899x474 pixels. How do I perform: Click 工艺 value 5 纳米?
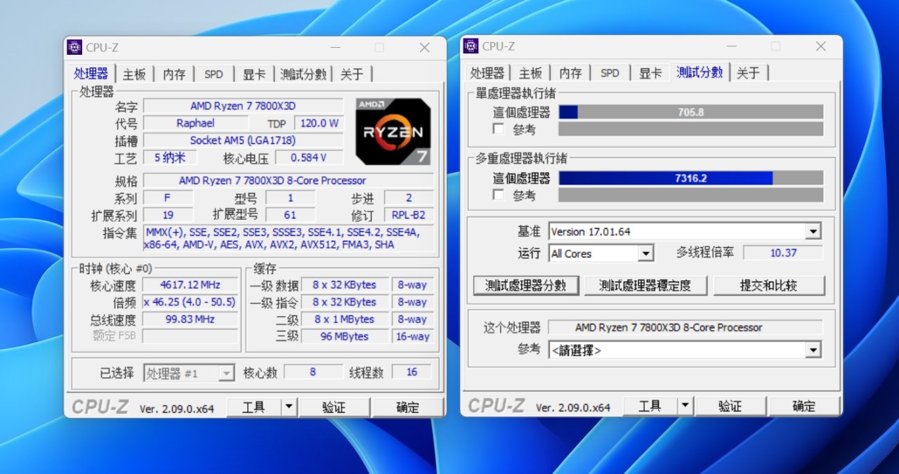pos(170,158)
